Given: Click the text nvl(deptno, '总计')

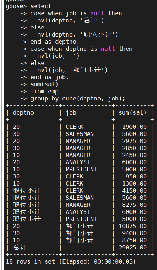Looking at the screenshot, I should tap(71, 20).
